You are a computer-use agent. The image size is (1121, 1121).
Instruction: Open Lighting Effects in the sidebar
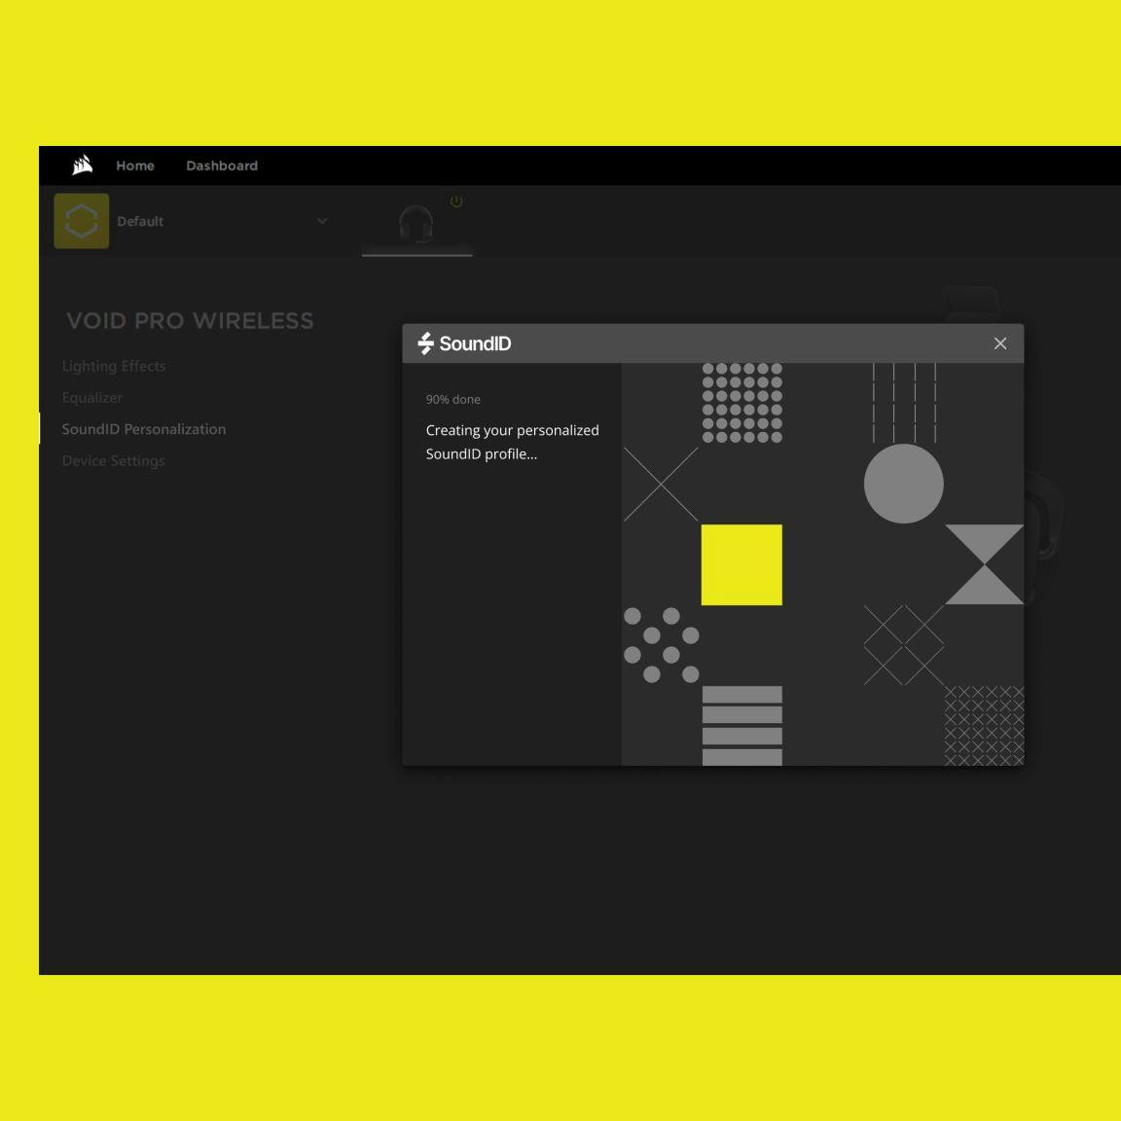coord(114,366)
